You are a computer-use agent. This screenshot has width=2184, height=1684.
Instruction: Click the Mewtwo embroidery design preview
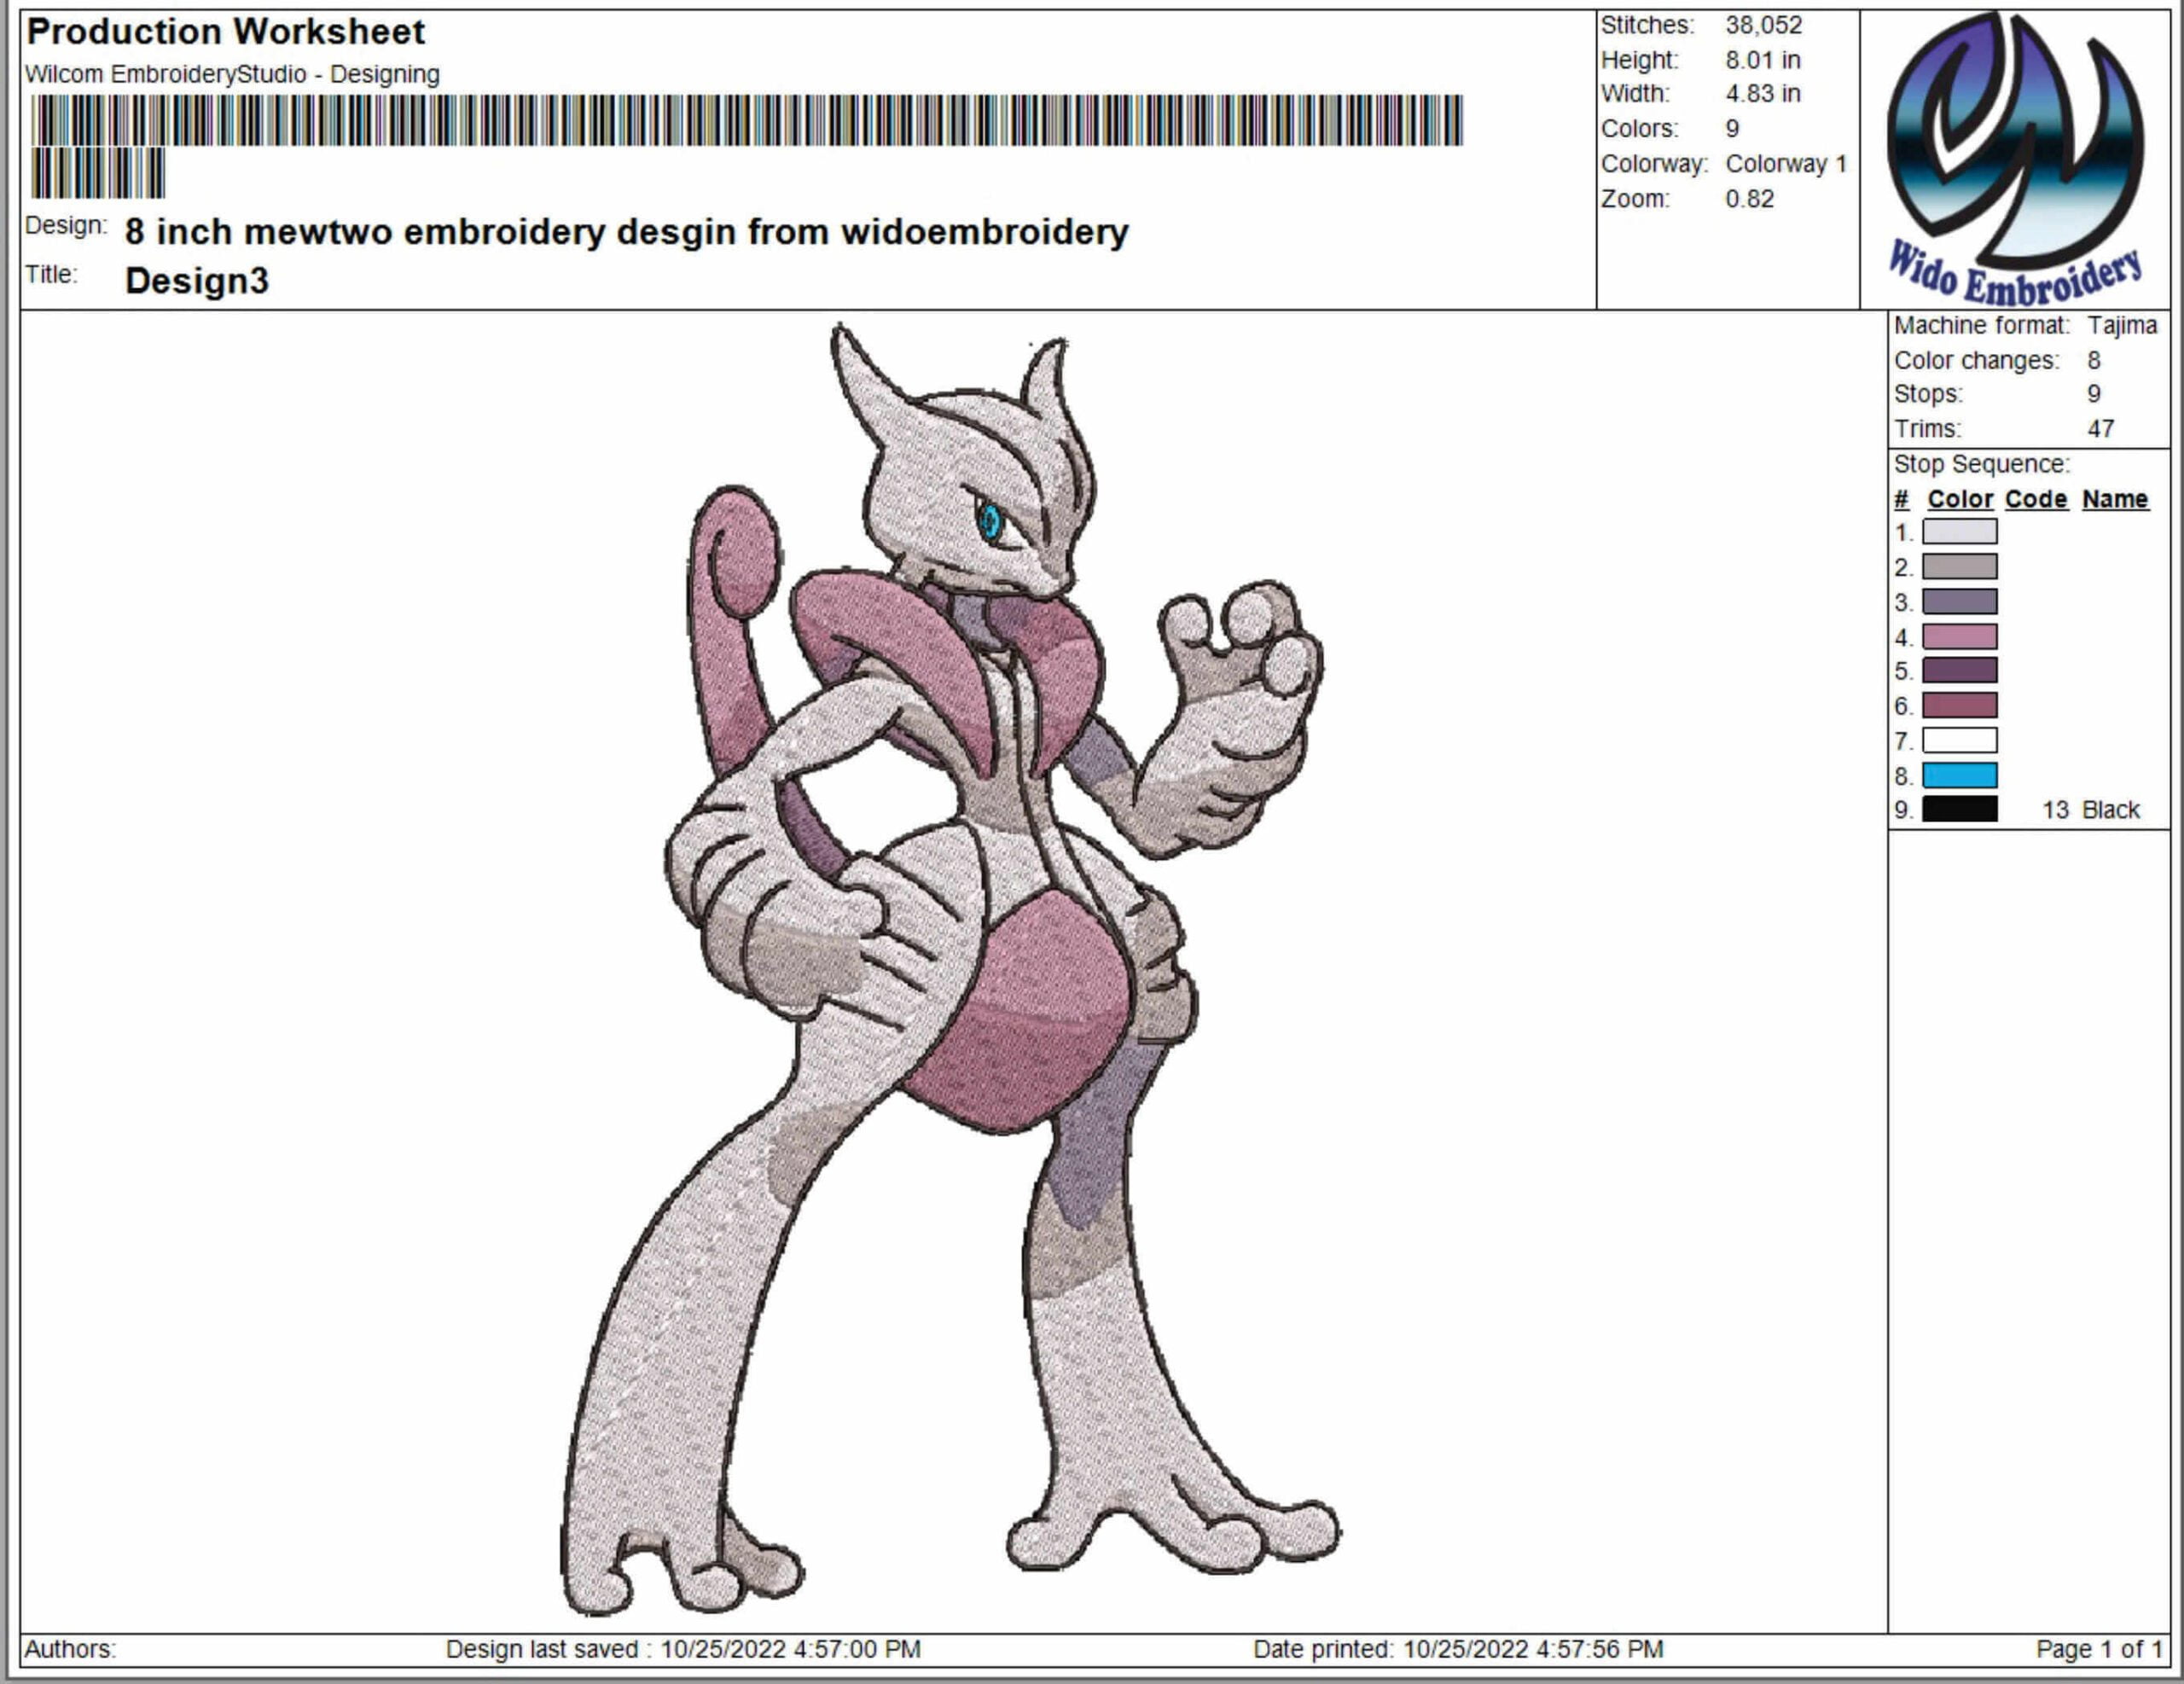coord(951,969)
